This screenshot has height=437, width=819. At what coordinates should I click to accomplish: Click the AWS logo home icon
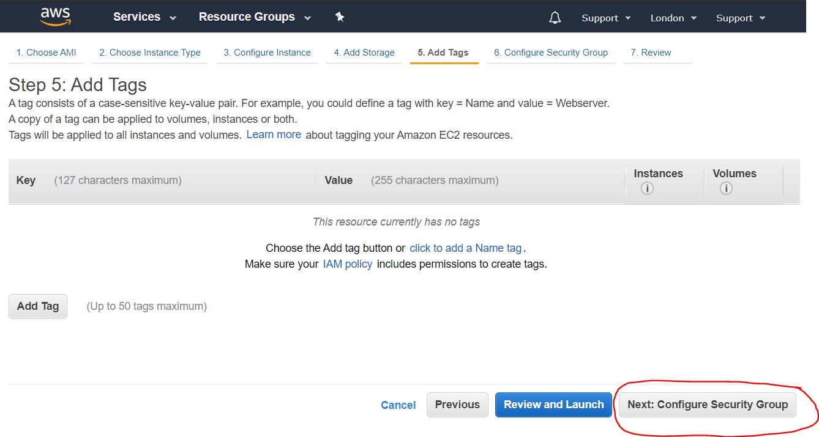[56, 17]
